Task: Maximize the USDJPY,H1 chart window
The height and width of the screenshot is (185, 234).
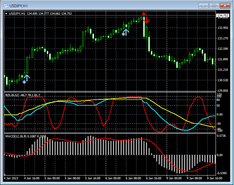Action: [214, 6]
